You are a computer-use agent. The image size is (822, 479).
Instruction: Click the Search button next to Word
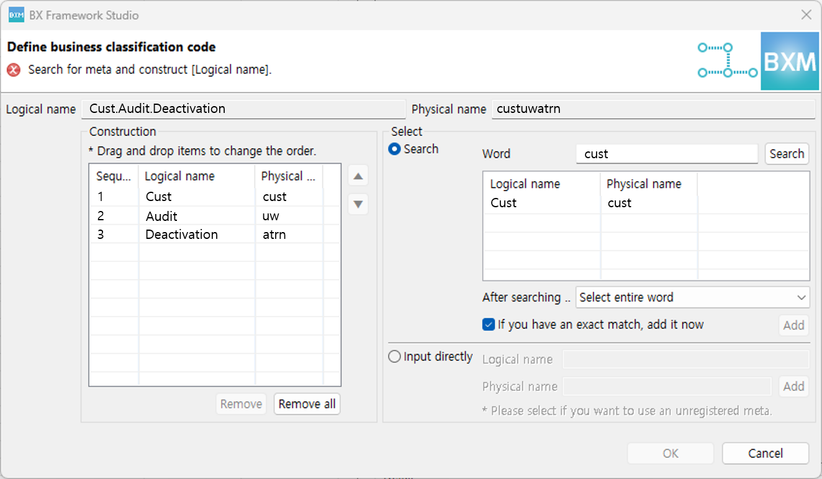tap(786, 154)
